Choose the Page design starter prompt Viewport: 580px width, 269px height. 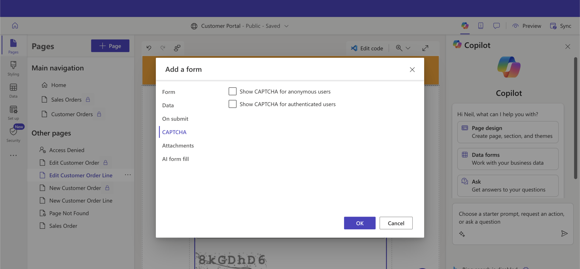pos(508,132)
